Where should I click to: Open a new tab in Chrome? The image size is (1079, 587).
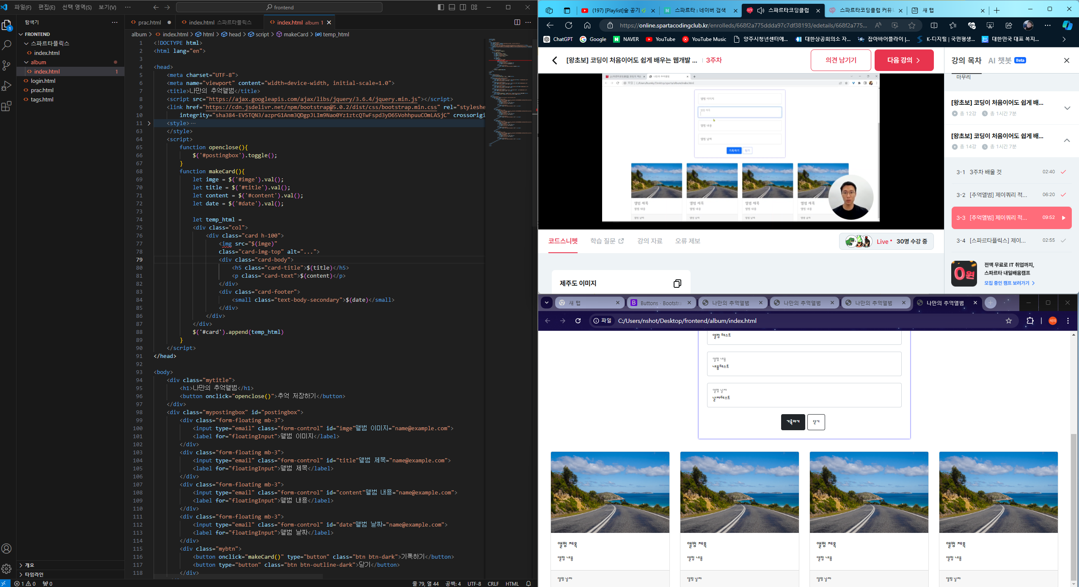[x=991, y=303]
